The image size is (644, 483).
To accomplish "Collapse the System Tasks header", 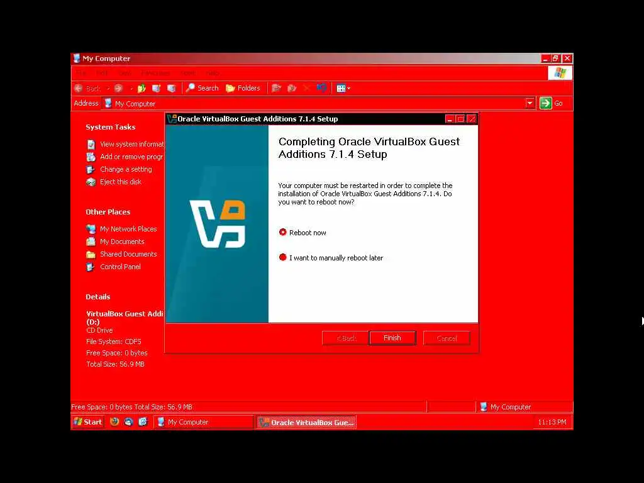I will (111, 127).
